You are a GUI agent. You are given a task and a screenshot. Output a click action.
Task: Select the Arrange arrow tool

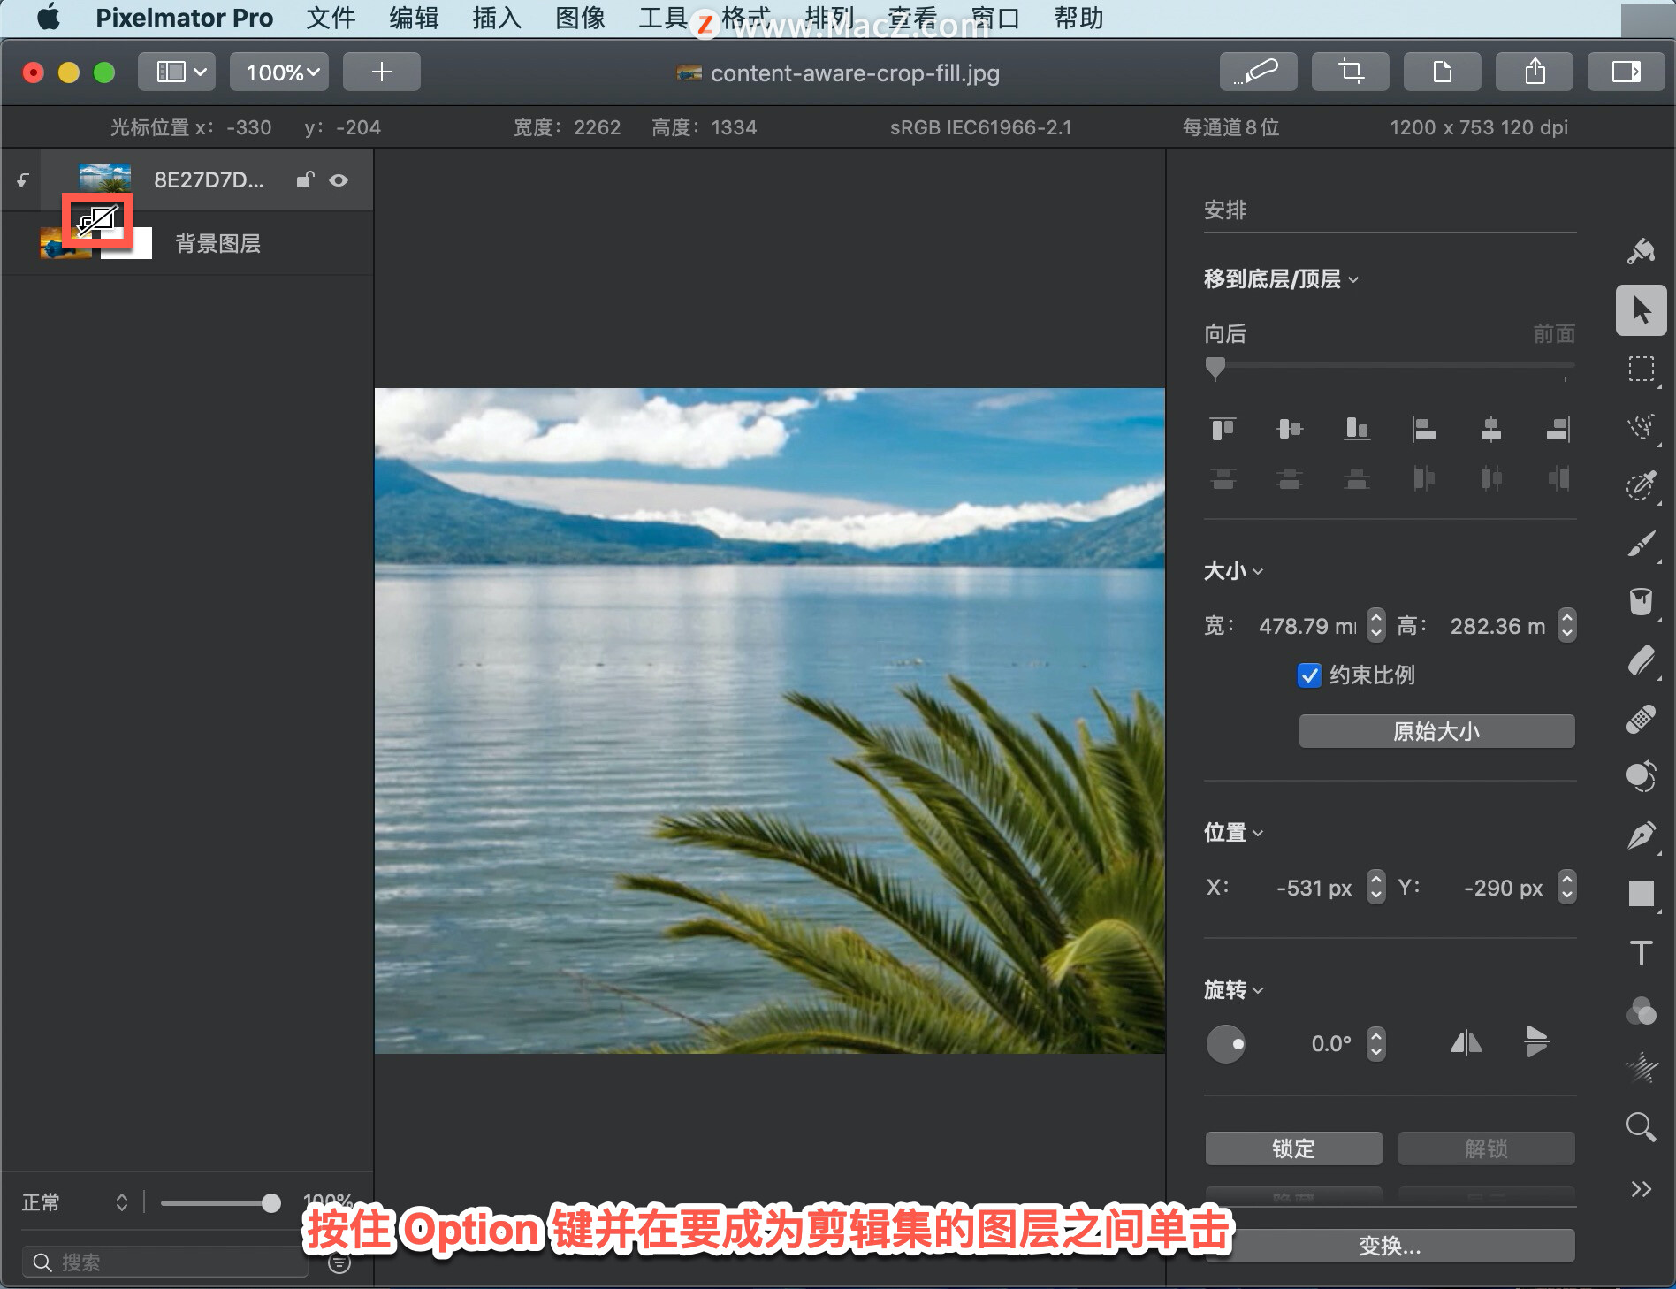pos(1642,310)
